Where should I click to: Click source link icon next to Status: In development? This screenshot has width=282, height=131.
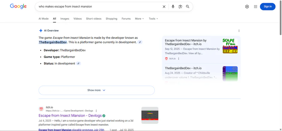pos(78,64)
